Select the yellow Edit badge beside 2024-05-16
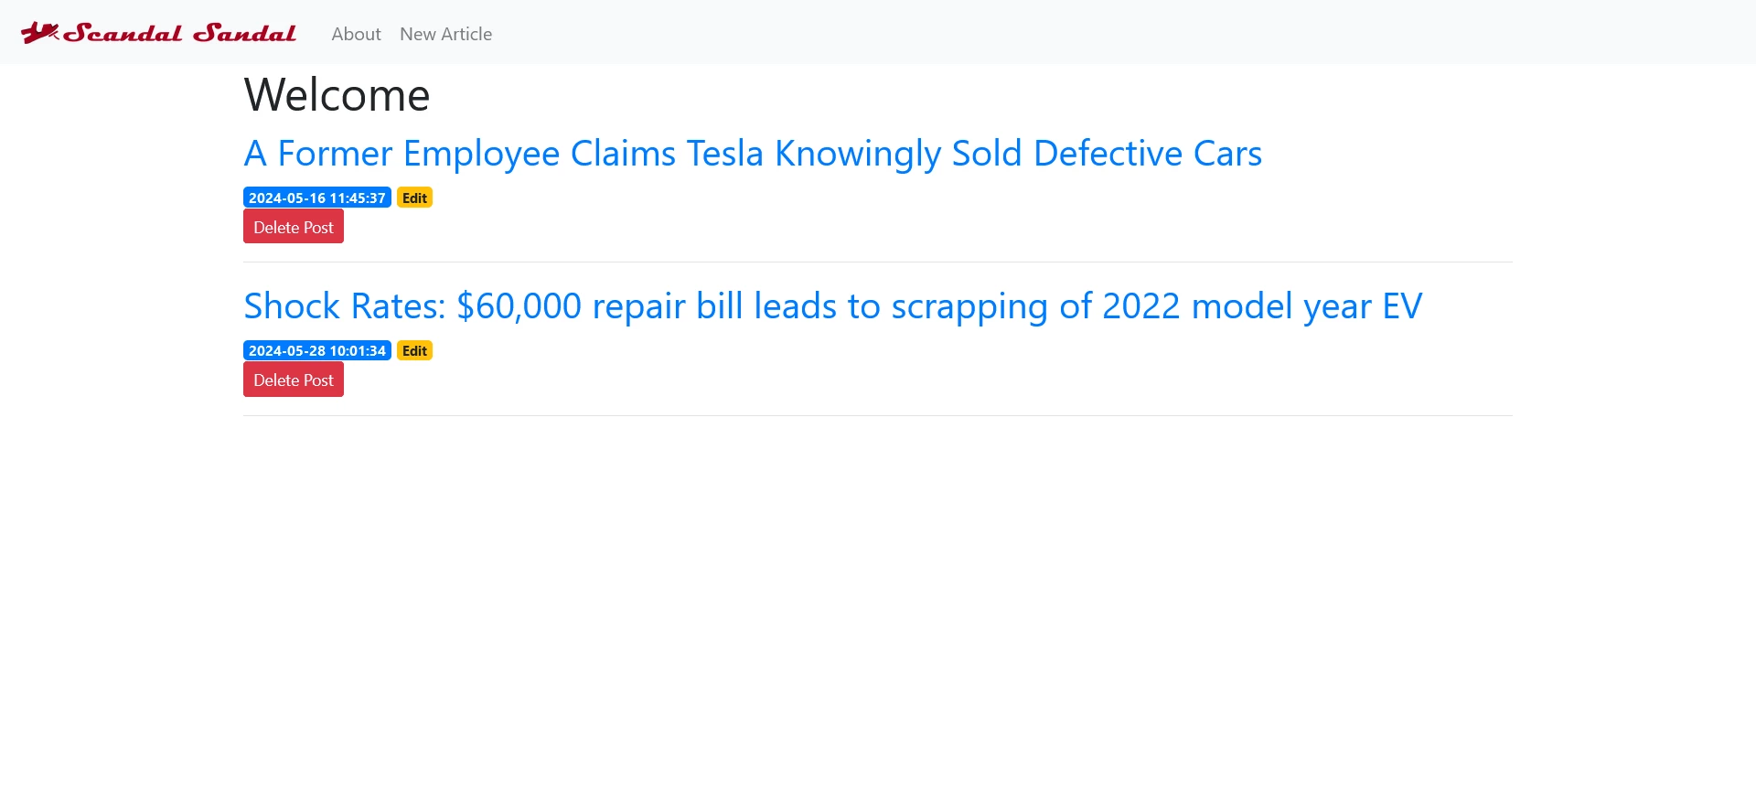 pos(414,198)
